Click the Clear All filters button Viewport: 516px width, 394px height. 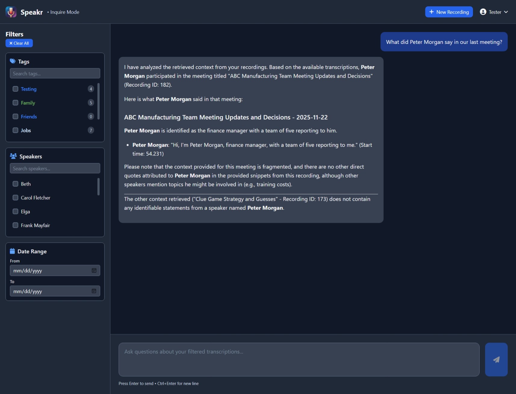(x=19, y=43)
